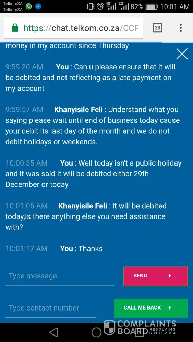Click the Type contact number field
The image size is (193, 342).
pos(51,308)
